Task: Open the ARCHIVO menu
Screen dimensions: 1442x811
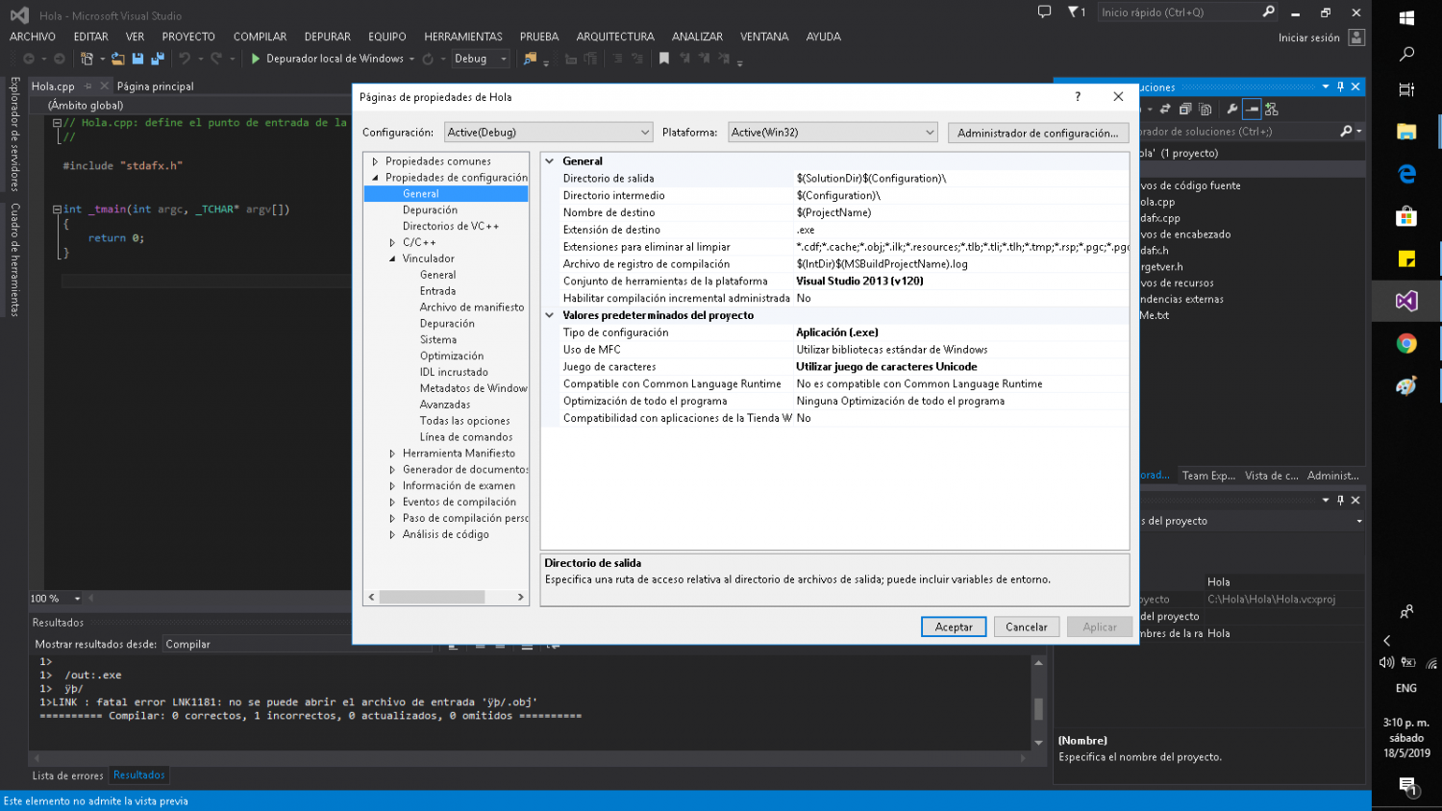Action: (33, 37)
